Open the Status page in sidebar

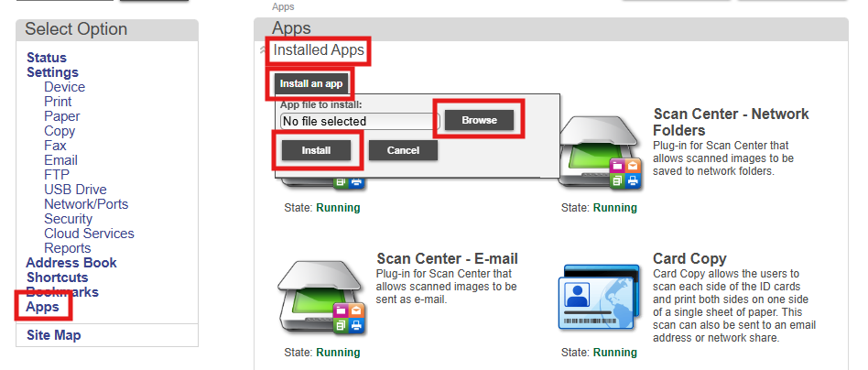pyautogui.click(x=47, y=58)
